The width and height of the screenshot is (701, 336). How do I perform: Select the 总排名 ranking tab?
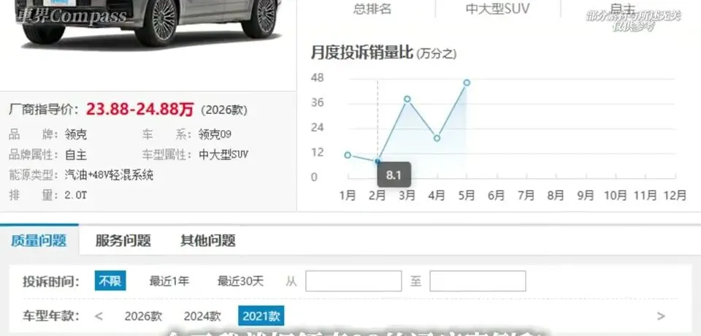372,9
